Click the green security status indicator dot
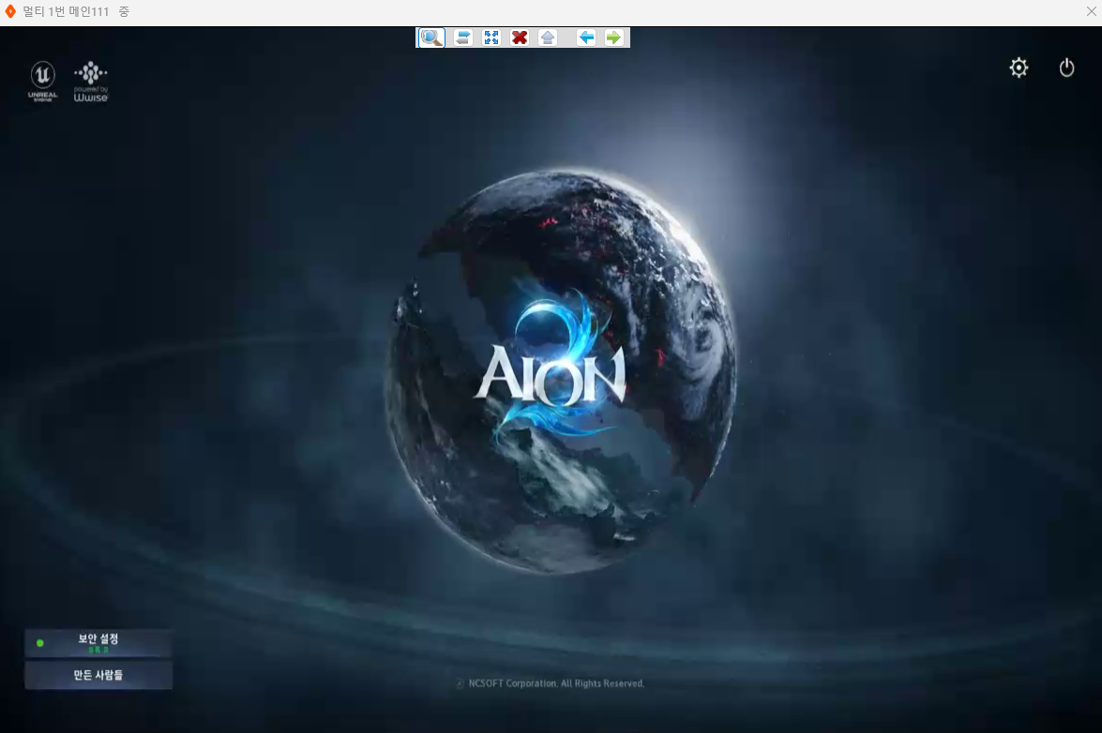This screenshot has height=733, width=1102. click(x=40, y=643)
